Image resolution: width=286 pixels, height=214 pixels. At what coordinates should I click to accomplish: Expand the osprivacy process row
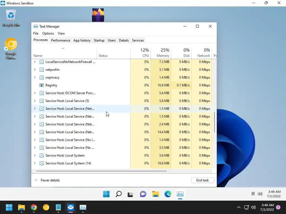pos(35,77)
